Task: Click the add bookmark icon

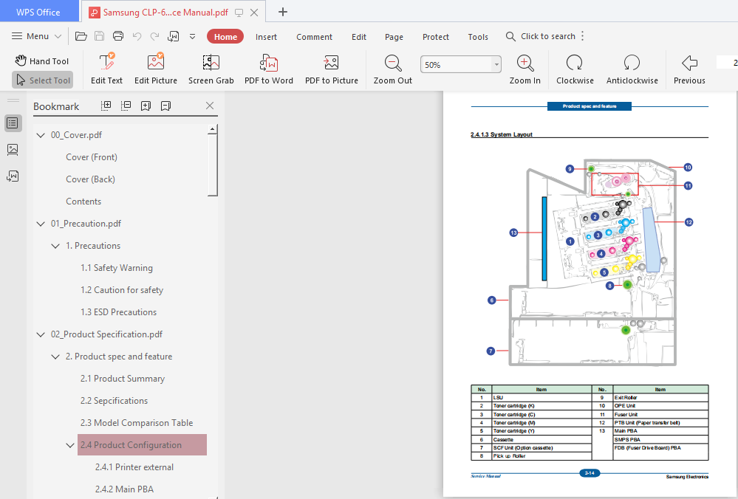Action: click(x=146, y=106)
